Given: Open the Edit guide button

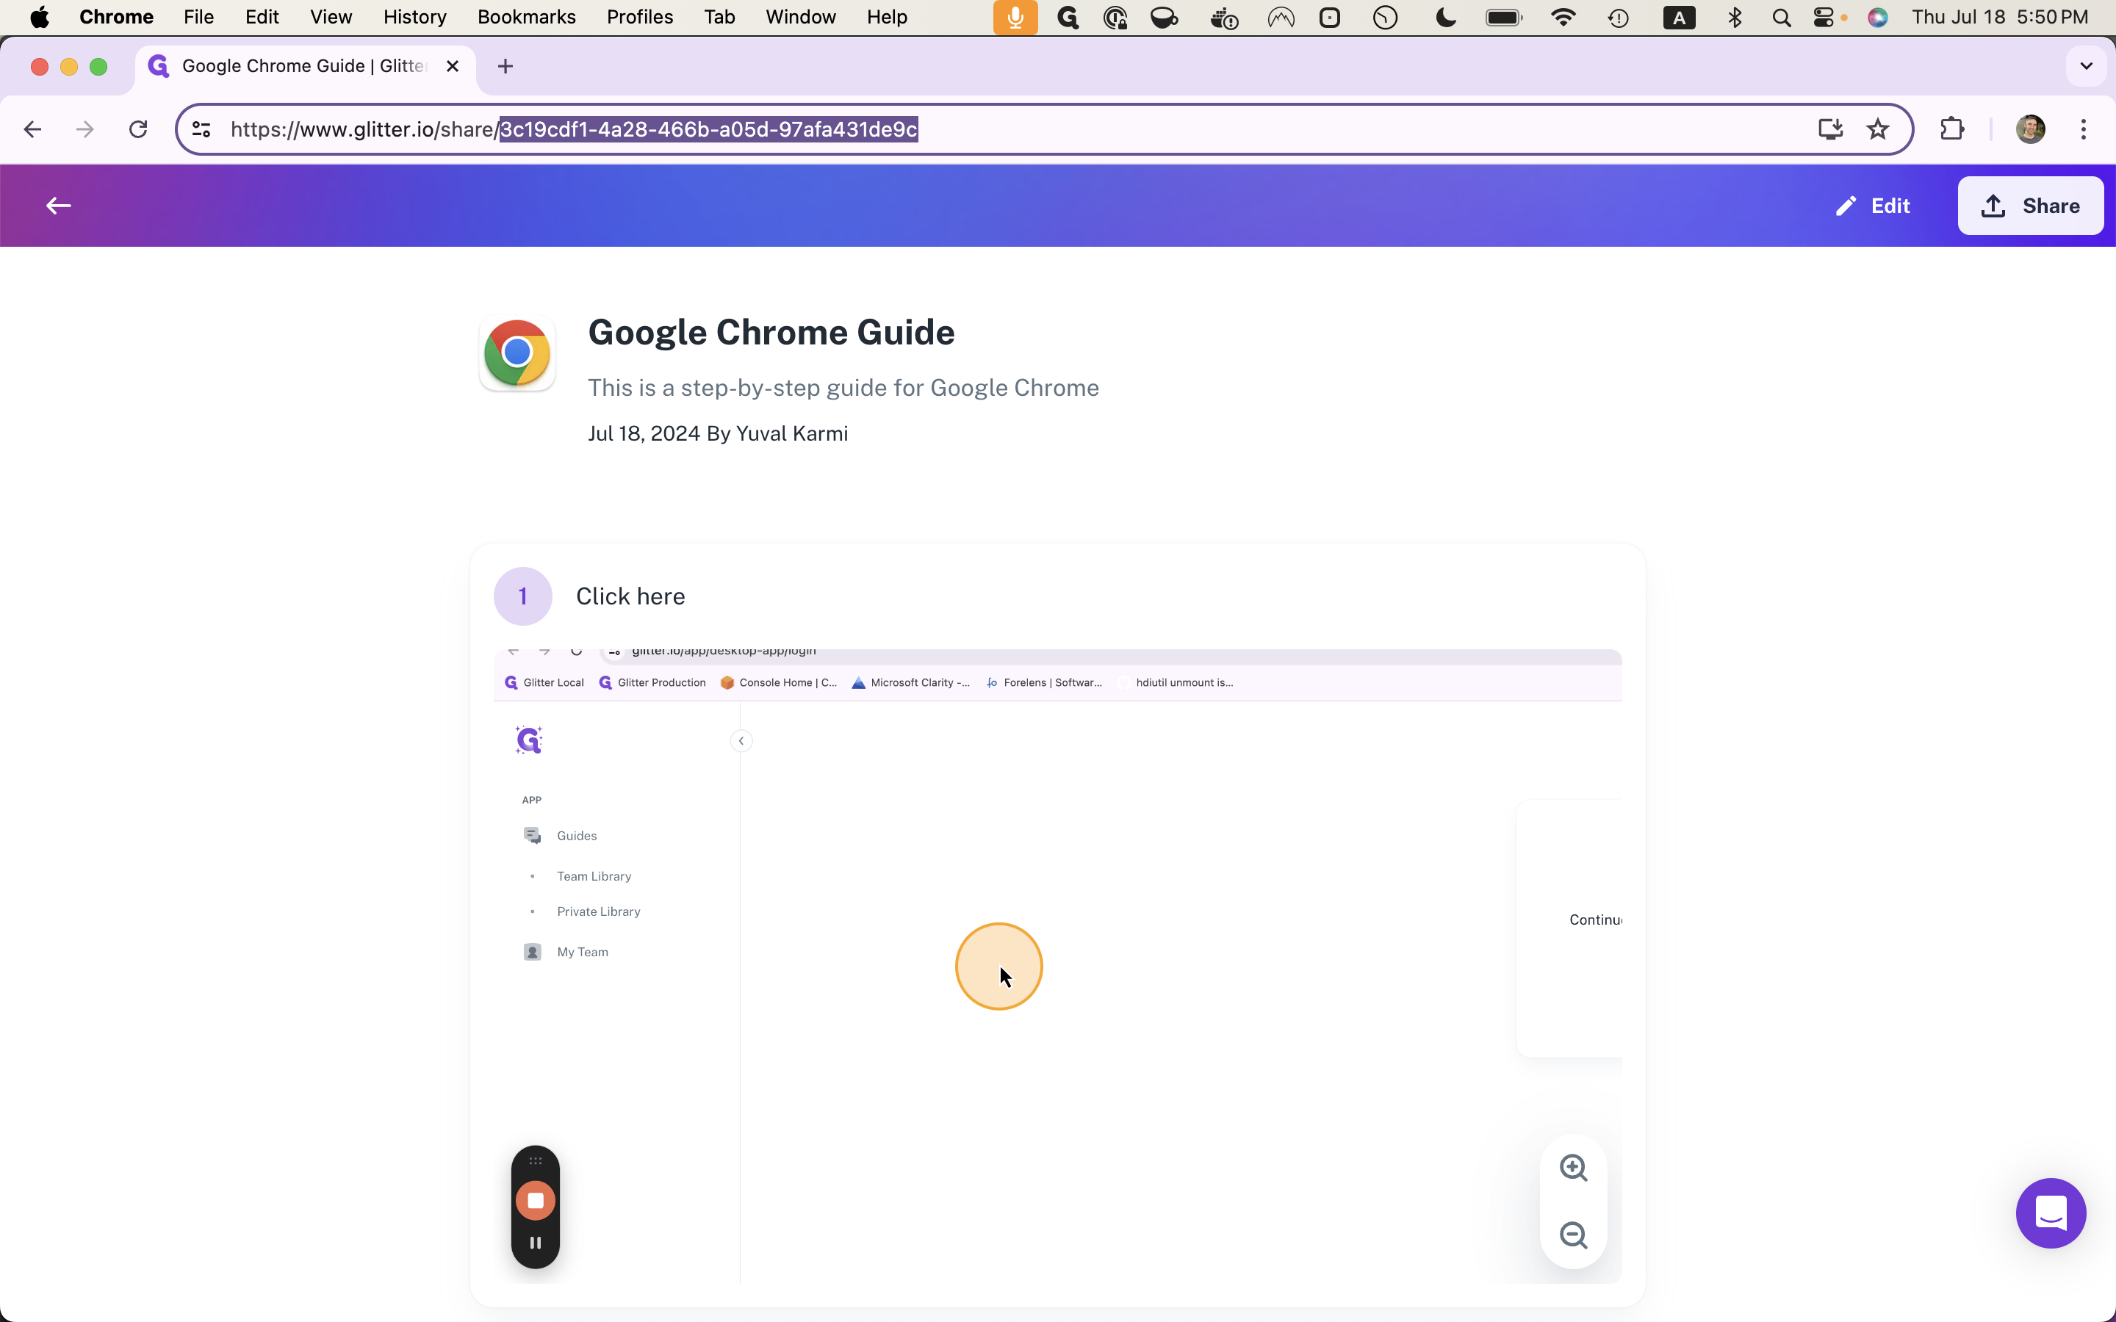Looking at the screenshot, I should (x=1872, y=206).
